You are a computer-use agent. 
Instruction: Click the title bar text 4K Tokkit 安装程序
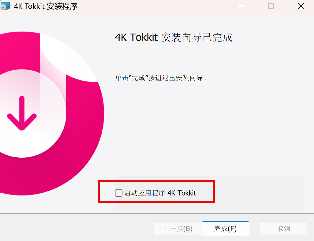pyautogui.click(x=46, y=6)
